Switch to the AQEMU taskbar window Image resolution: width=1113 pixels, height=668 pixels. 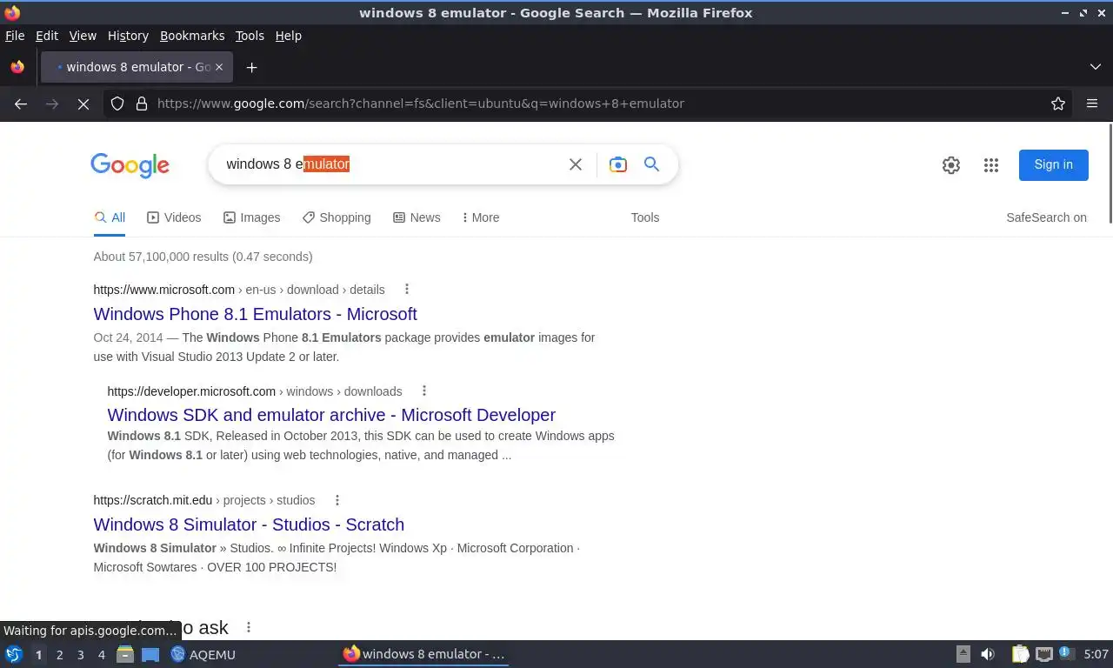click(x=203, y=654)
